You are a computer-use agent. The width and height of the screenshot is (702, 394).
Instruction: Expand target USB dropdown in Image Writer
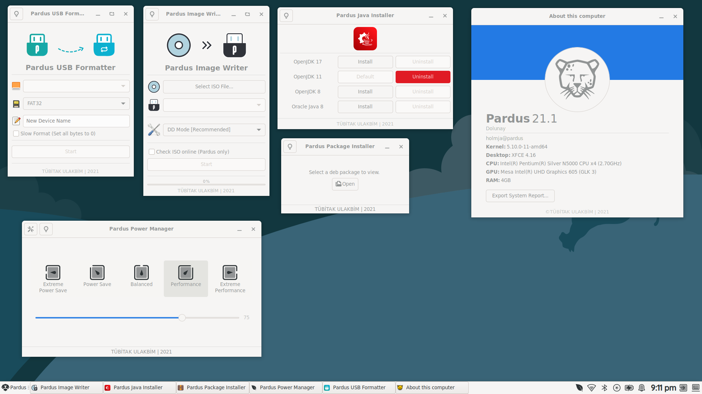click(214, 105)
